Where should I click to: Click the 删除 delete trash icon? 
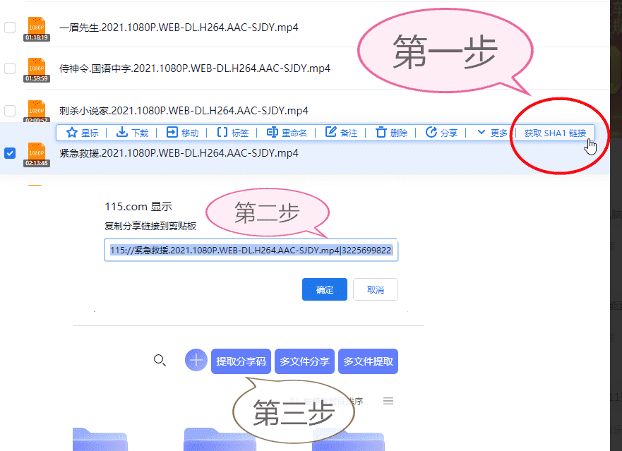point(381,133)
